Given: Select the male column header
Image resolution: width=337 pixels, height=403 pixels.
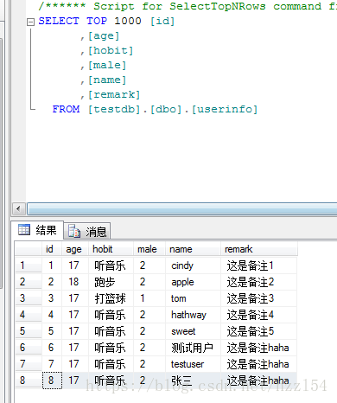Looking at the screenshot, I should 149,249.
